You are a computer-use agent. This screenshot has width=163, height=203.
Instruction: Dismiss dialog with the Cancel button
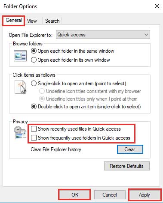110,195
